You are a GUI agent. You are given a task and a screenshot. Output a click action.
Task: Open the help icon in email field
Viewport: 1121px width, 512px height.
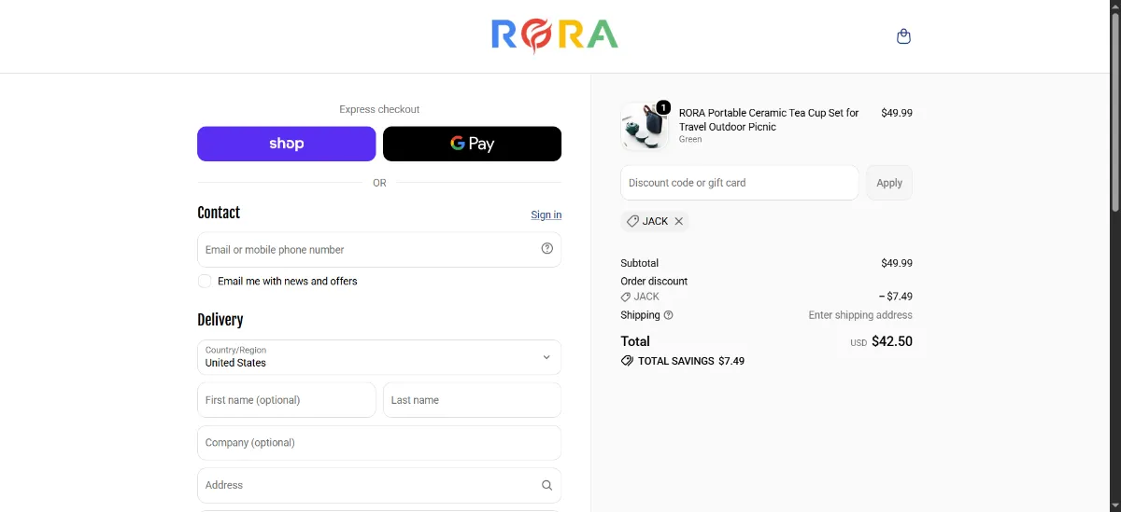click(547, 248)
